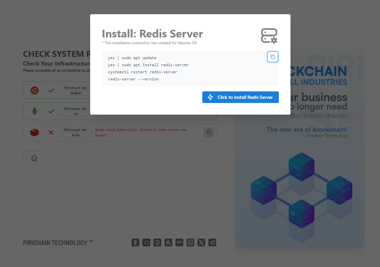The width and height of the screenshot is (380, 267).
Task: Click the green checkmark on Ubuntu row
Action: coord(51,90)
